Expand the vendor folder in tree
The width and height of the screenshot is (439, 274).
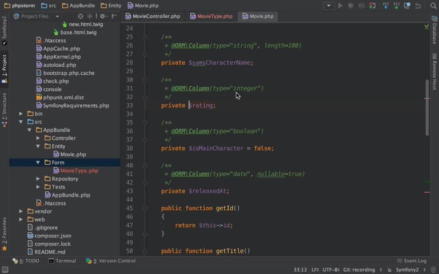click(x=21, y=211)
